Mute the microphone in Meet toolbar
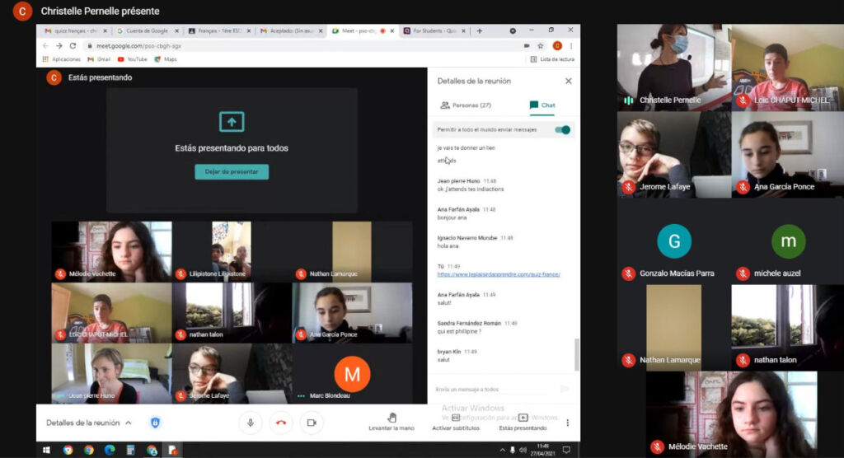Viewport: 844px width, 458px height. click(x=251, y=423)
